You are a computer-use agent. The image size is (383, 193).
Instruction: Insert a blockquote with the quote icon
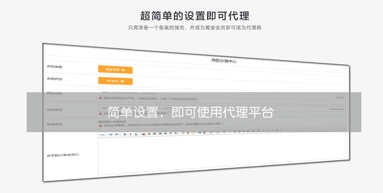pyautogui.click(x=200, y=132)
